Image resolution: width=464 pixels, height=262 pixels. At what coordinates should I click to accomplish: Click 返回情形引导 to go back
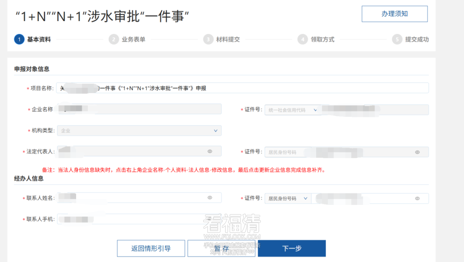click(151, 248)
